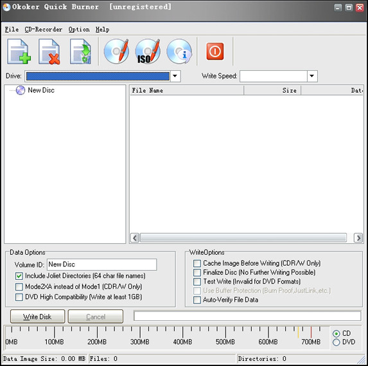The width and height of the screenshot is (368, 366).
Task: Sort by Size column header
Action: pyautogui.click(x=272, y=90)
